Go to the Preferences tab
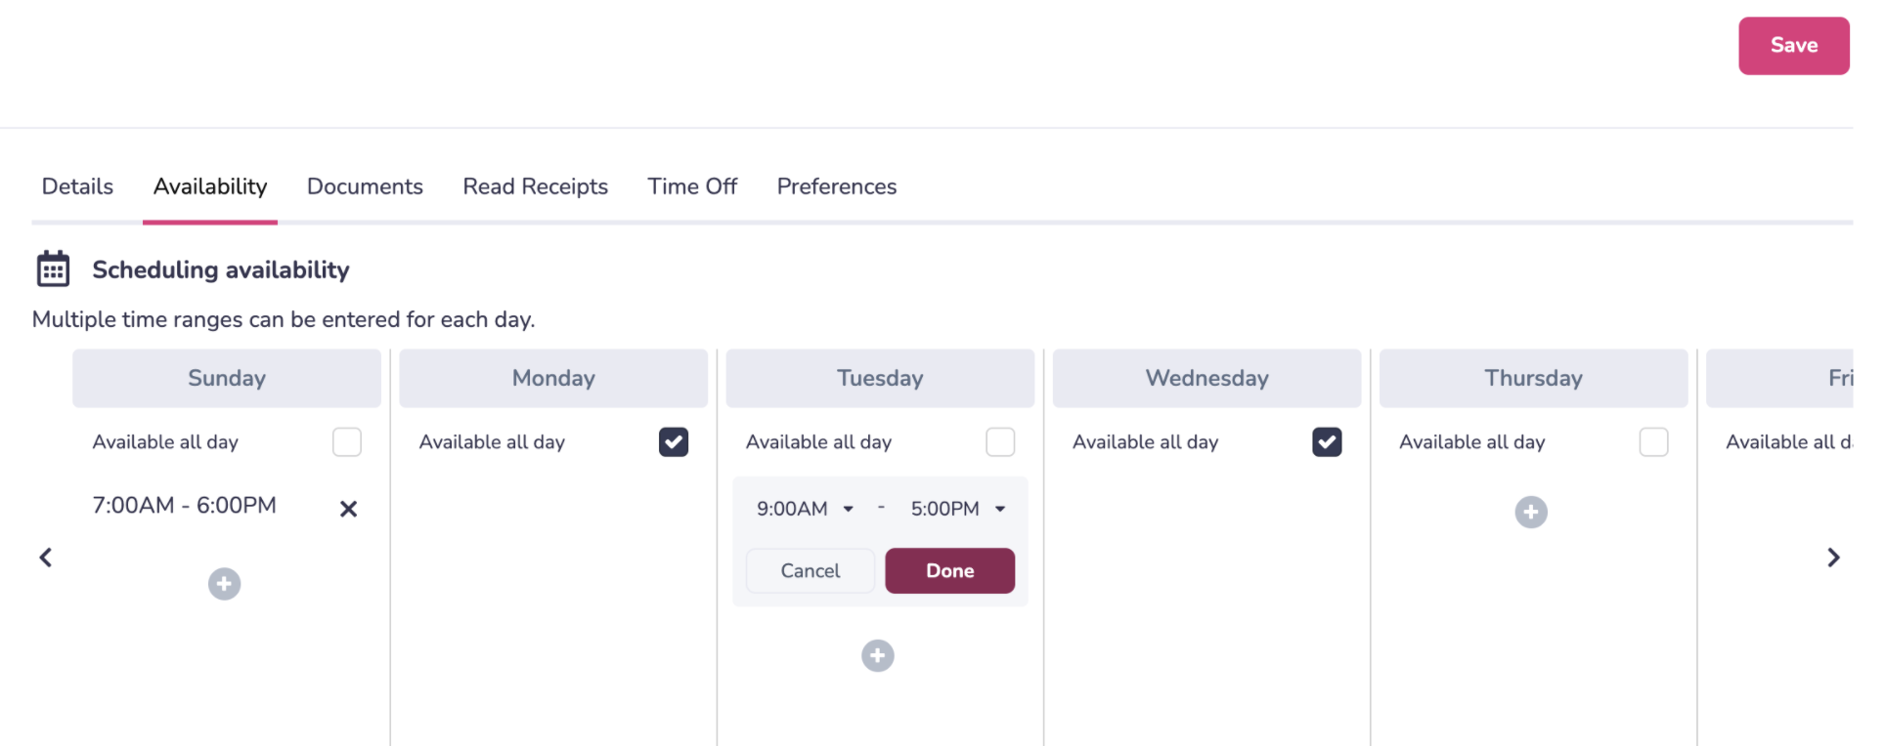This screenshot has width=1885, height=746. click(x=837, y=186)
